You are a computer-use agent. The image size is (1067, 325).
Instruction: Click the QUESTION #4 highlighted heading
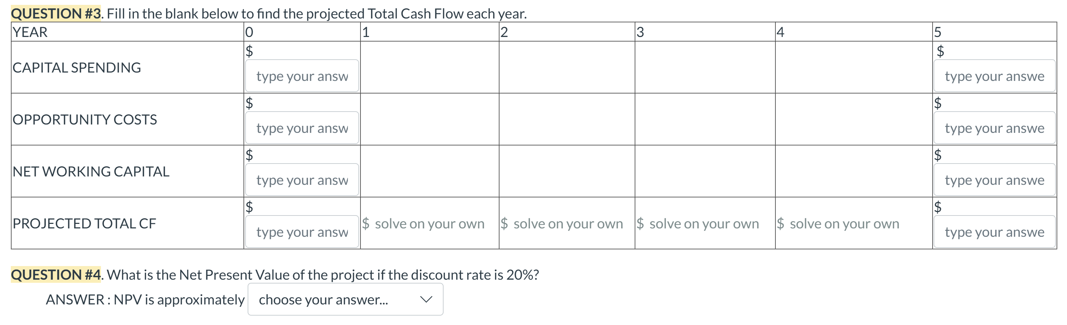56,274
